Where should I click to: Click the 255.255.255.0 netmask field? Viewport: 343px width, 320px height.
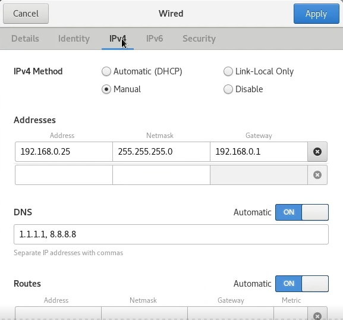162,152
